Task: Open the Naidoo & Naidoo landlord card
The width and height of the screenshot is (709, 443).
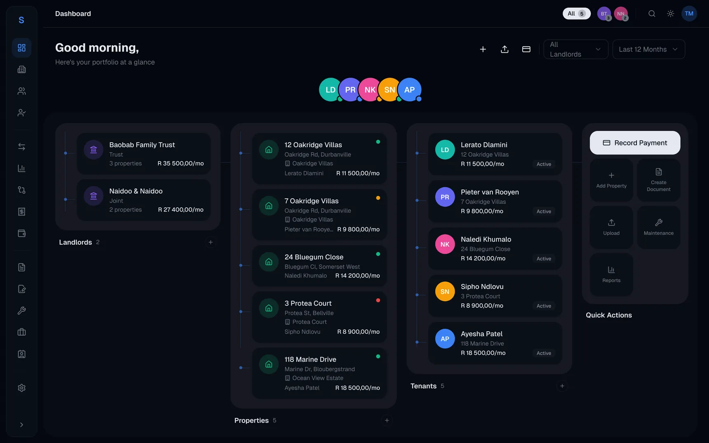Action: tap(144, 200)
